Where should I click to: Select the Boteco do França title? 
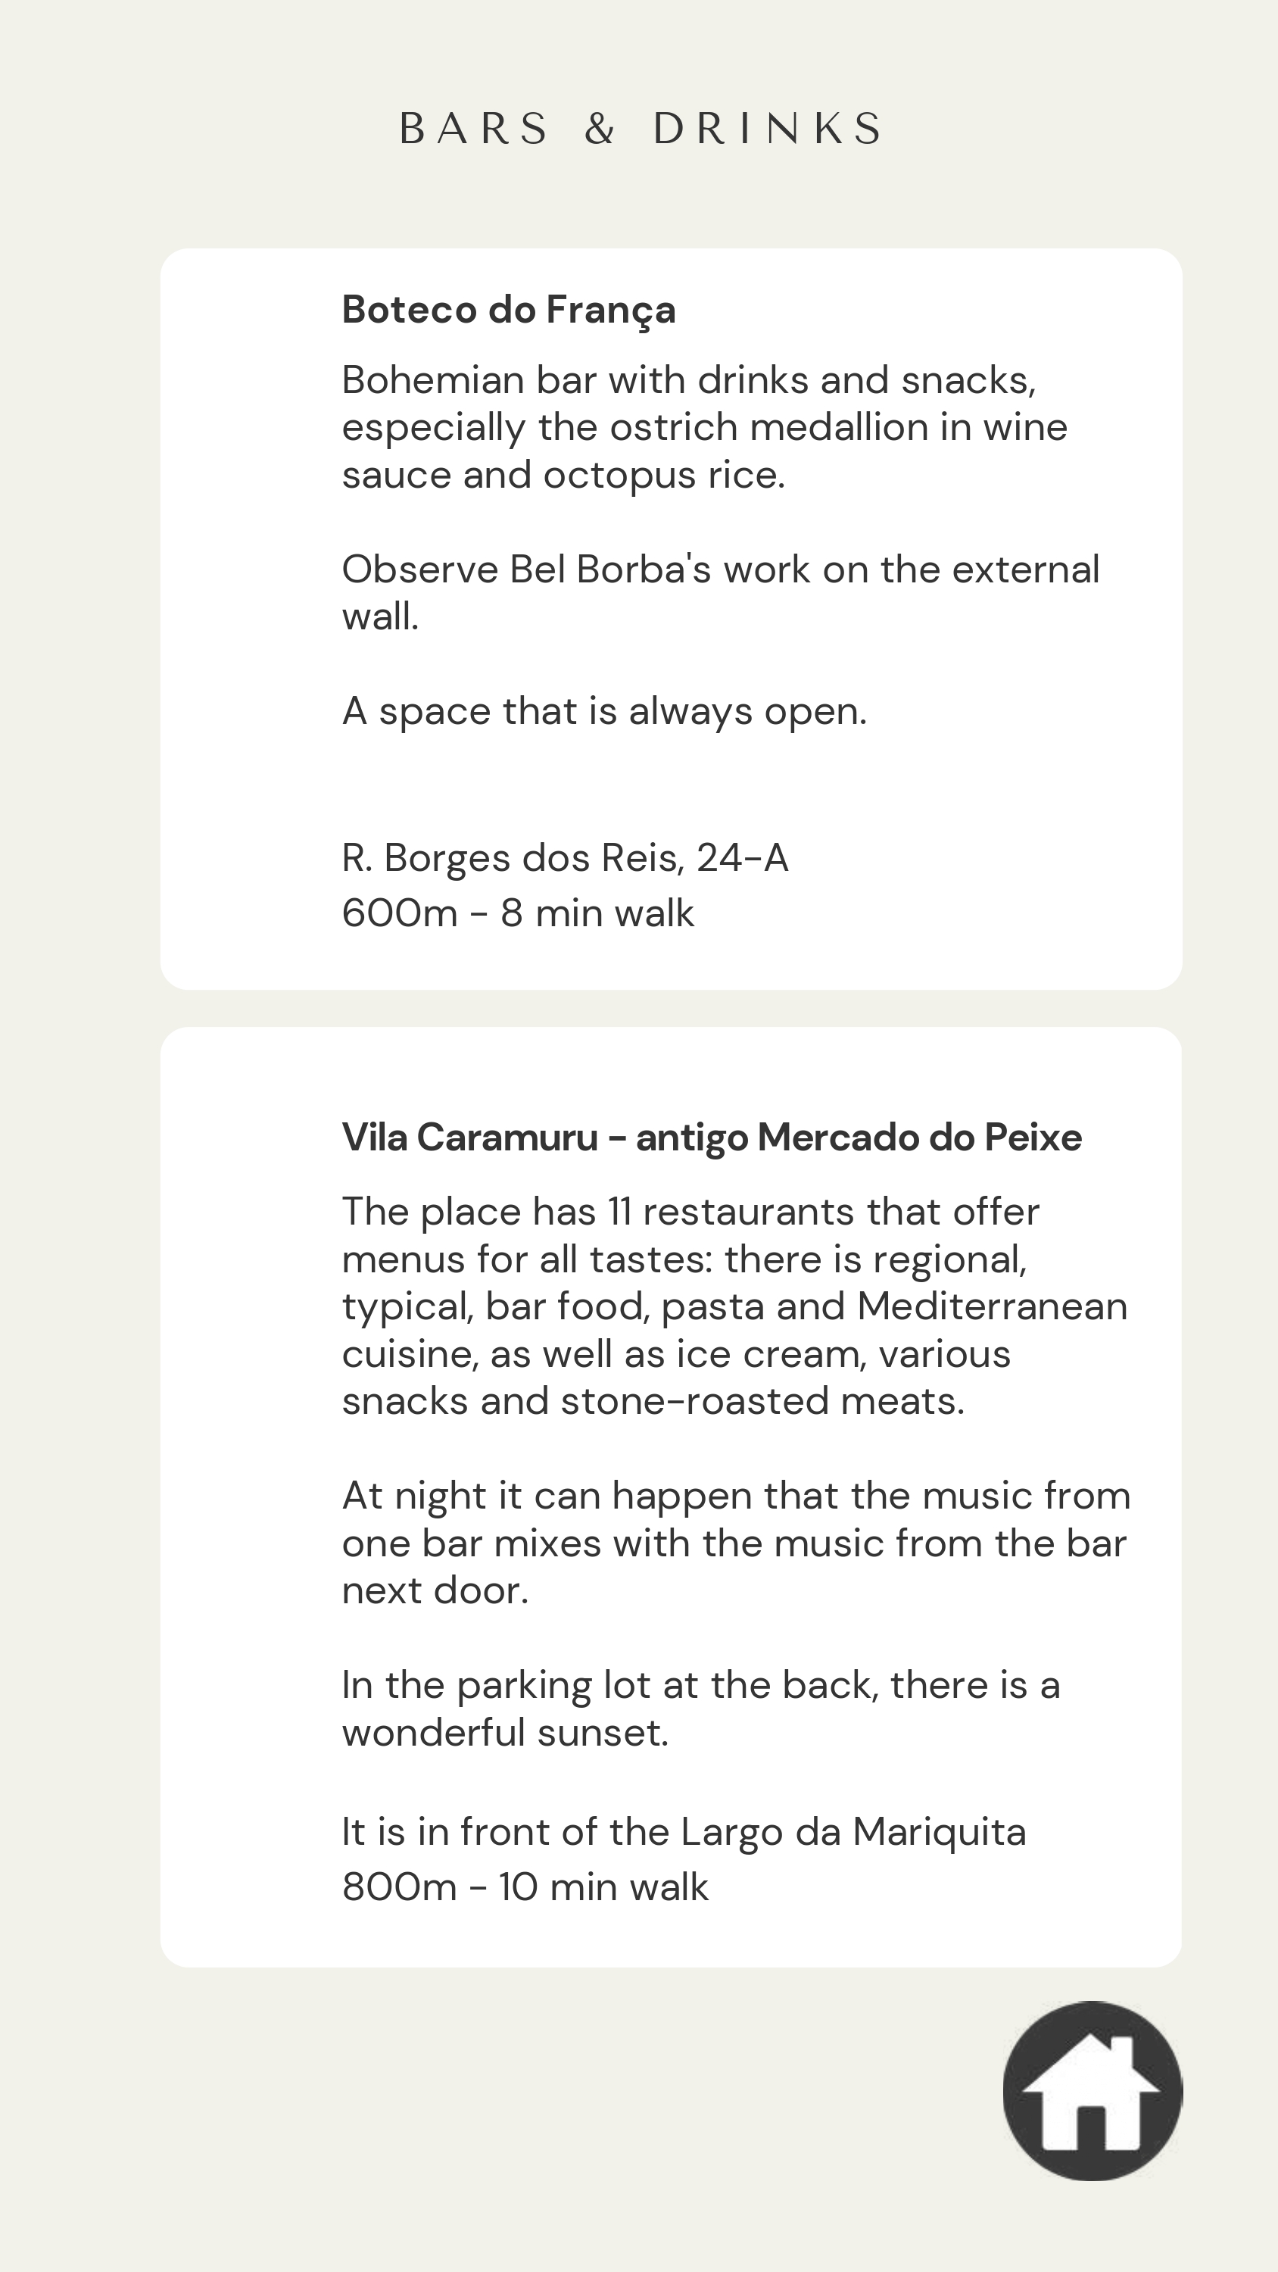[508, 310]
